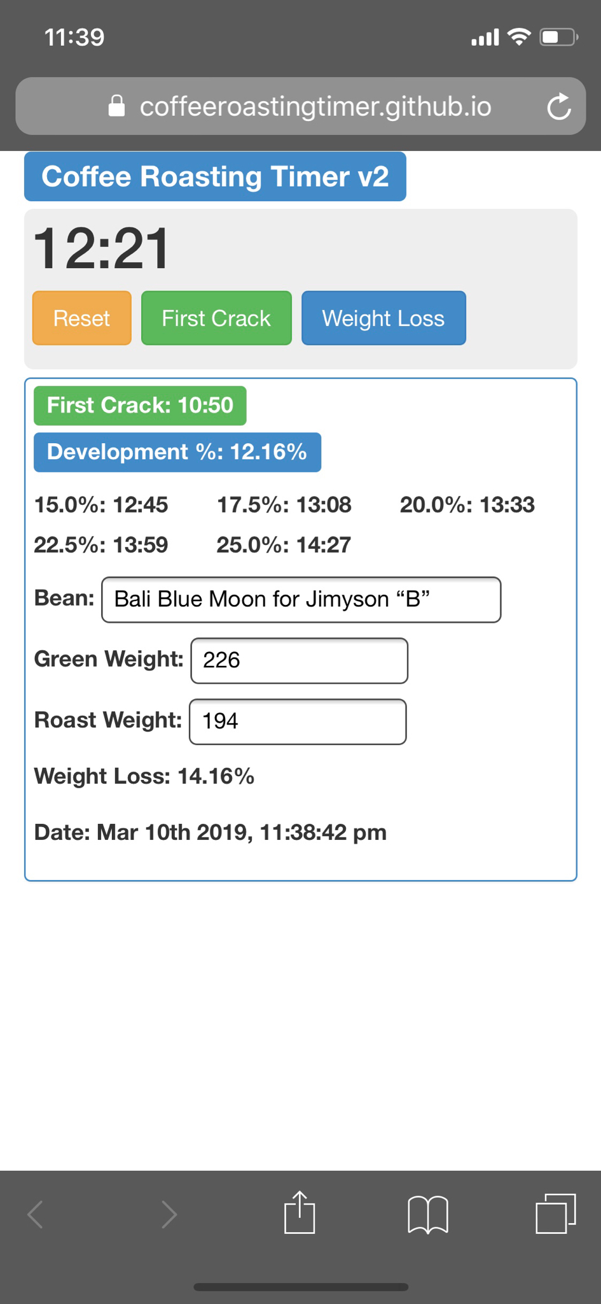
Task: Tap the First Crack: 10:50 label
Action: pos(140,406)
